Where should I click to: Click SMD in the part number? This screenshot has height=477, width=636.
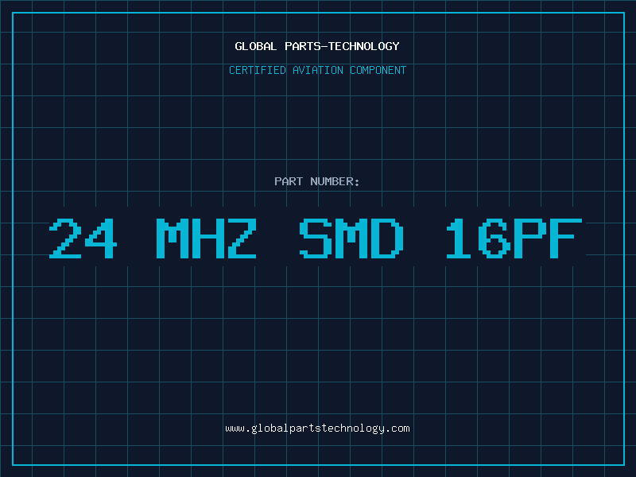tap(351, 238)
